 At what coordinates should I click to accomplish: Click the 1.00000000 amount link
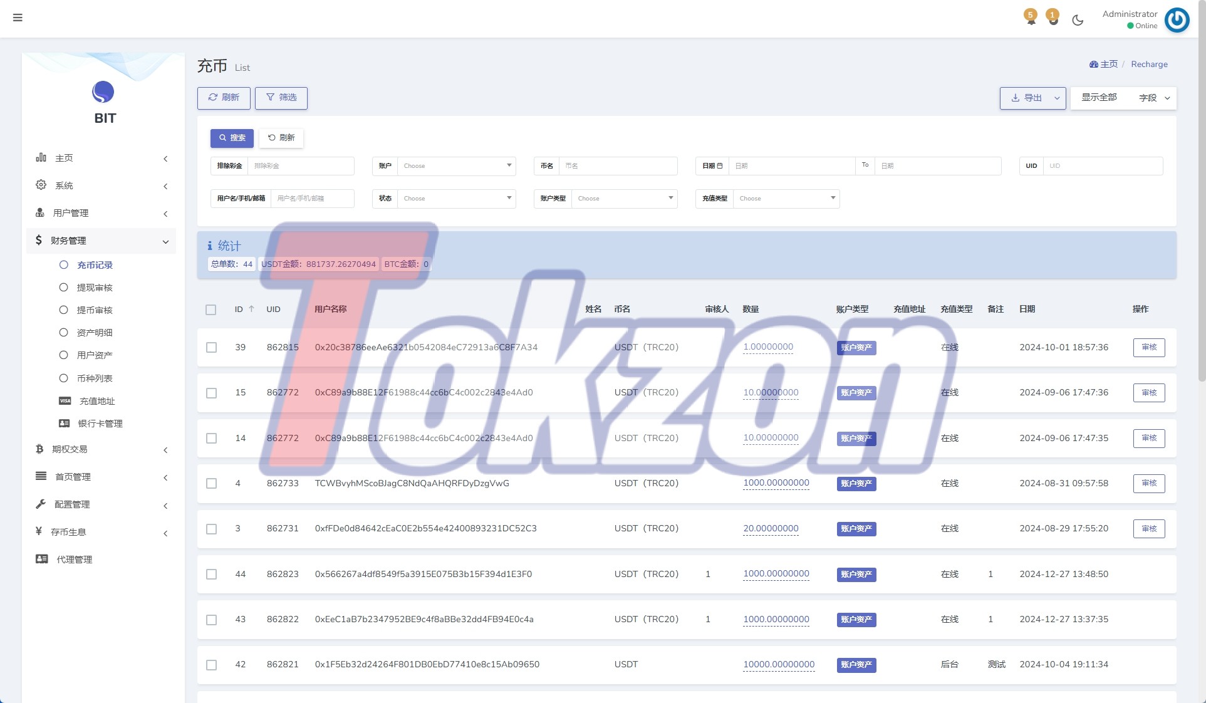(x=767, y=347)
